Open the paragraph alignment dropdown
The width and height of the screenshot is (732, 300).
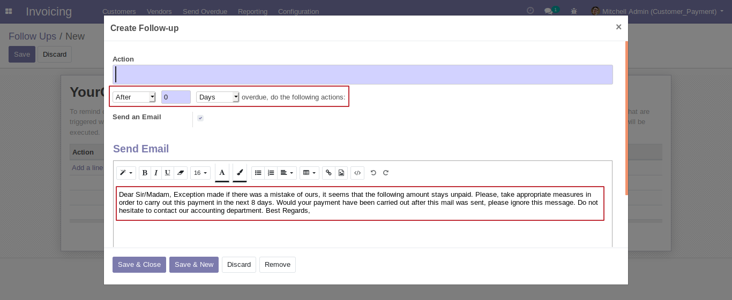click(x=287, y=173)
